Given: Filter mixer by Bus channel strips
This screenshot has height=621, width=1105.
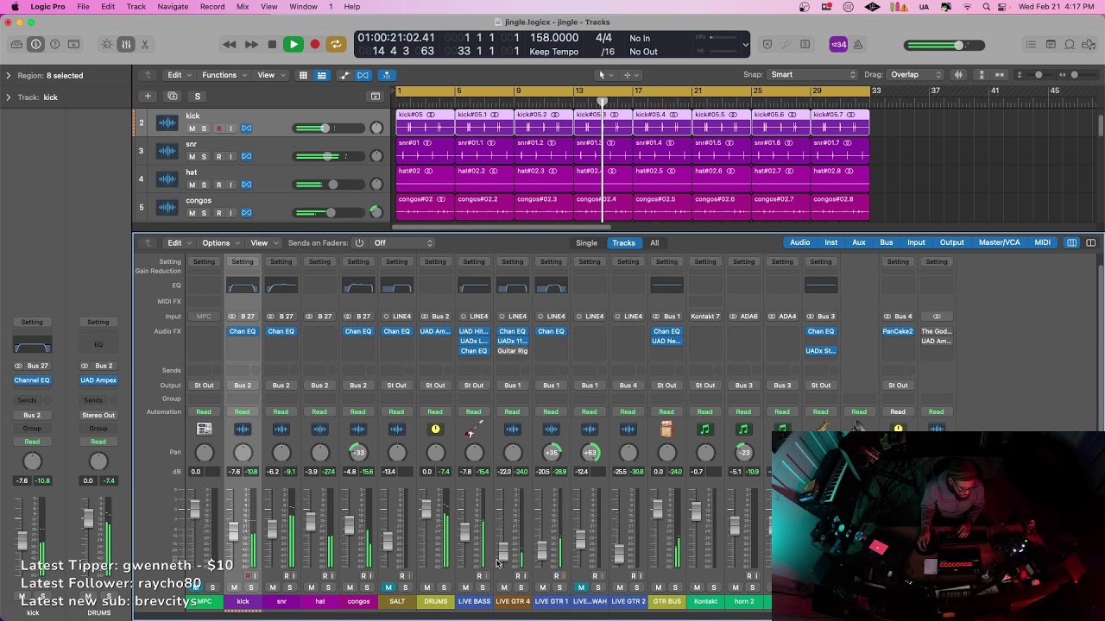Looking at the screenshot, I should pos(887,243).
